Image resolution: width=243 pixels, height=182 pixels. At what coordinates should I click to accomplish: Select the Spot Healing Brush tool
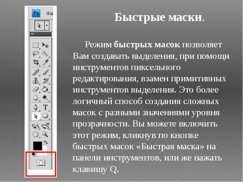(x=36, y=72)
